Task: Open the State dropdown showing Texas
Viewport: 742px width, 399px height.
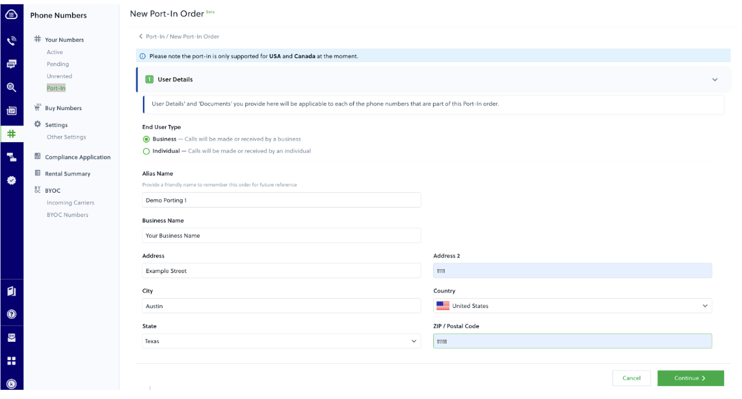Action: (x=281, y=341)
